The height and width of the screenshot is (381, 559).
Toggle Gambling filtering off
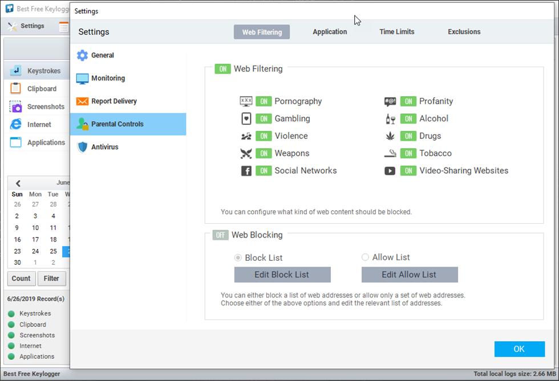click(x=264, y=118)
